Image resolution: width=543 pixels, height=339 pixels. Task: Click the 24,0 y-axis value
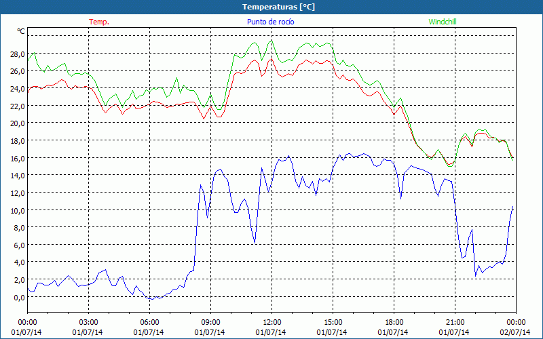point(18,89)
